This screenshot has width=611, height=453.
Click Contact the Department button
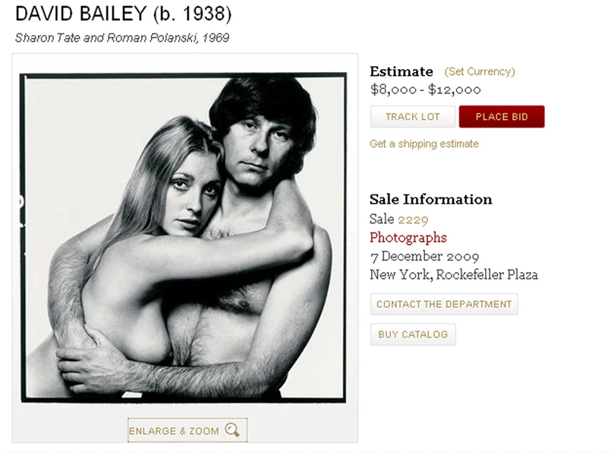pyautogui.click(x=444, y=304)
